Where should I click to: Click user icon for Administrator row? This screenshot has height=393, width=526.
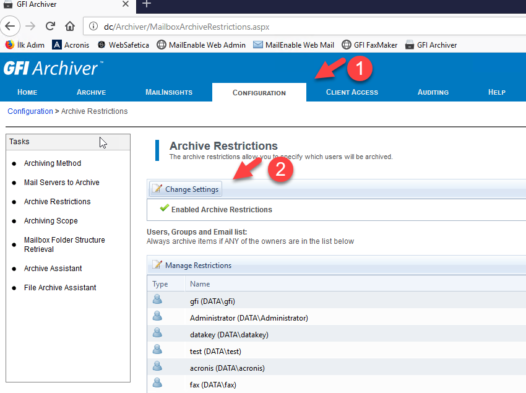point(157,316)
